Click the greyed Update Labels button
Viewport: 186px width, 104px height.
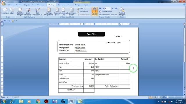pos(83,14)
